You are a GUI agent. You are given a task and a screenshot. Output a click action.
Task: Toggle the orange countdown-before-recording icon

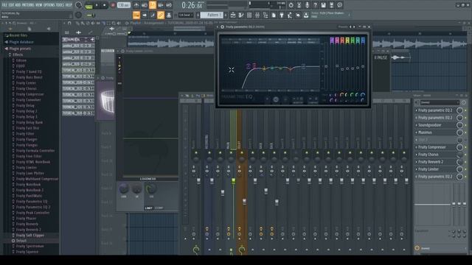pyautogui.click(x=153, y=5)
